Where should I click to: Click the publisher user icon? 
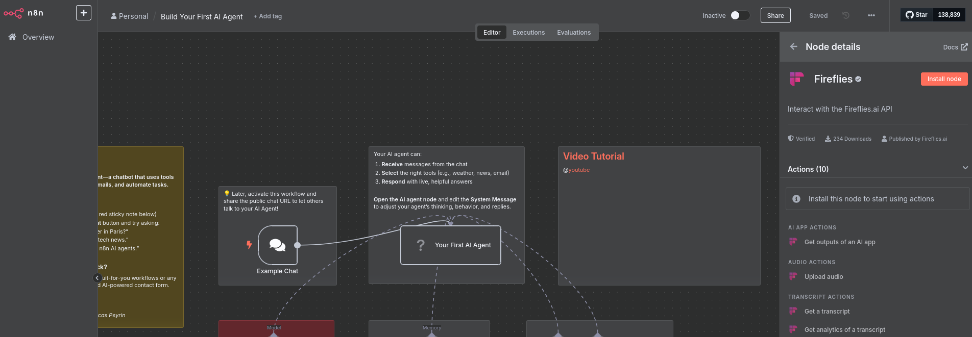click(884, 139)
